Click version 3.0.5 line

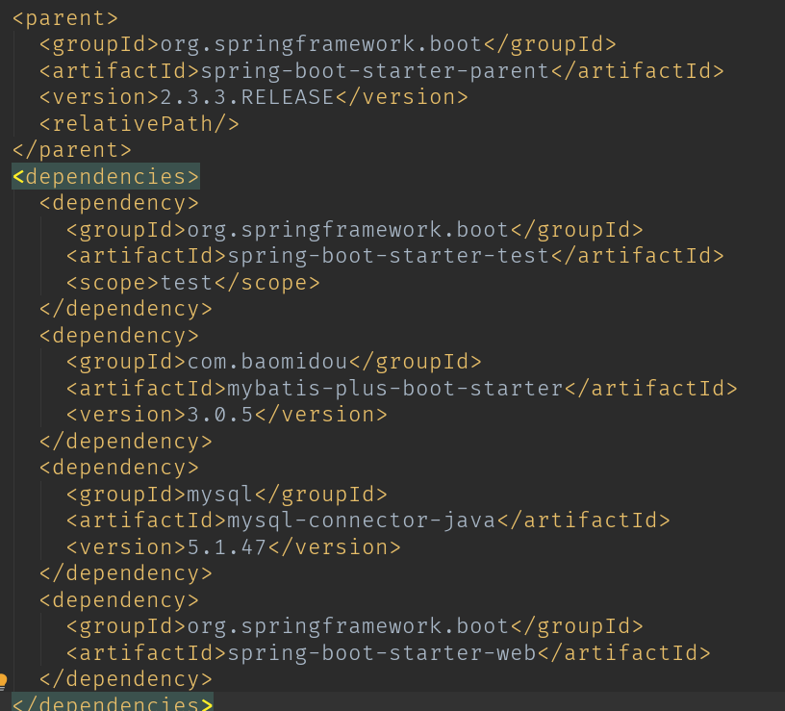(227, 415)
